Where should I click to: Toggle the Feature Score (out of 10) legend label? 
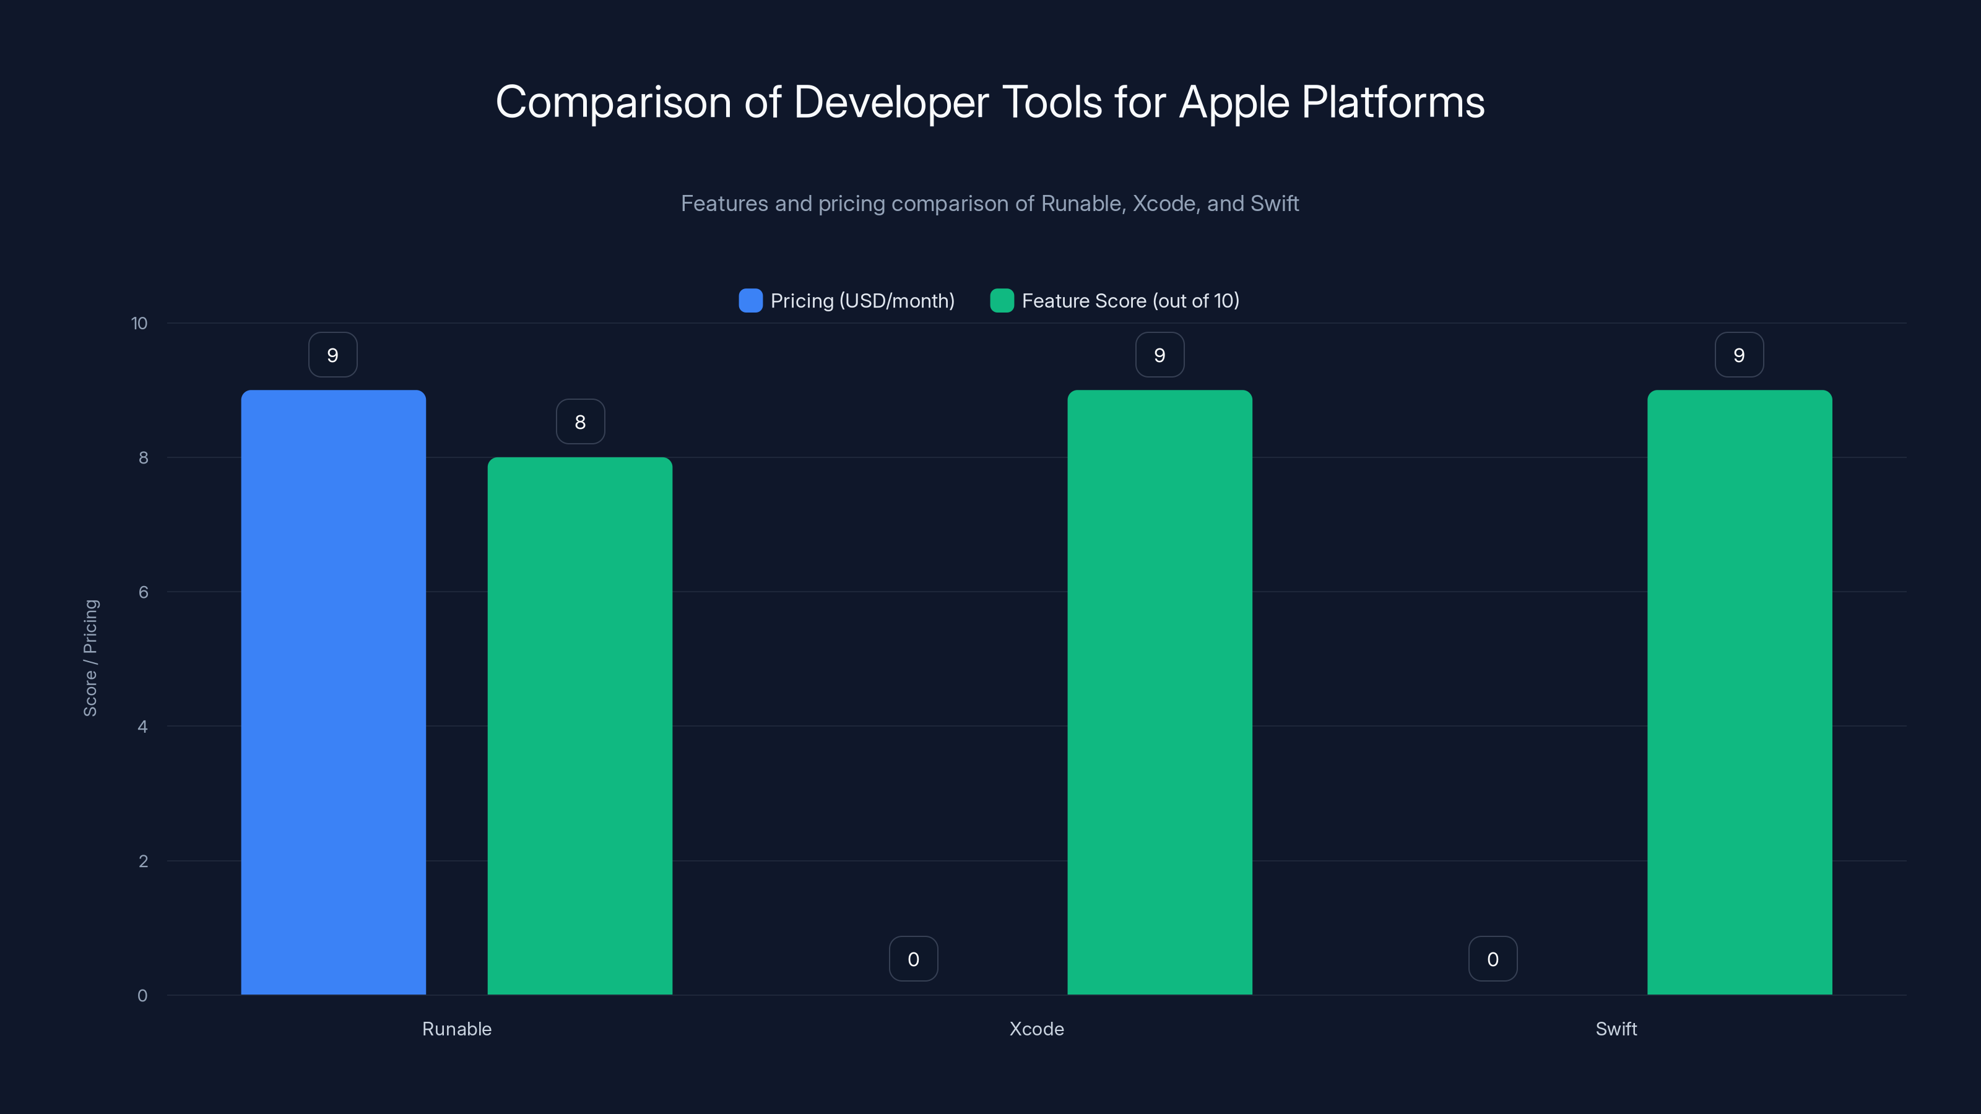click(1130, 301)
